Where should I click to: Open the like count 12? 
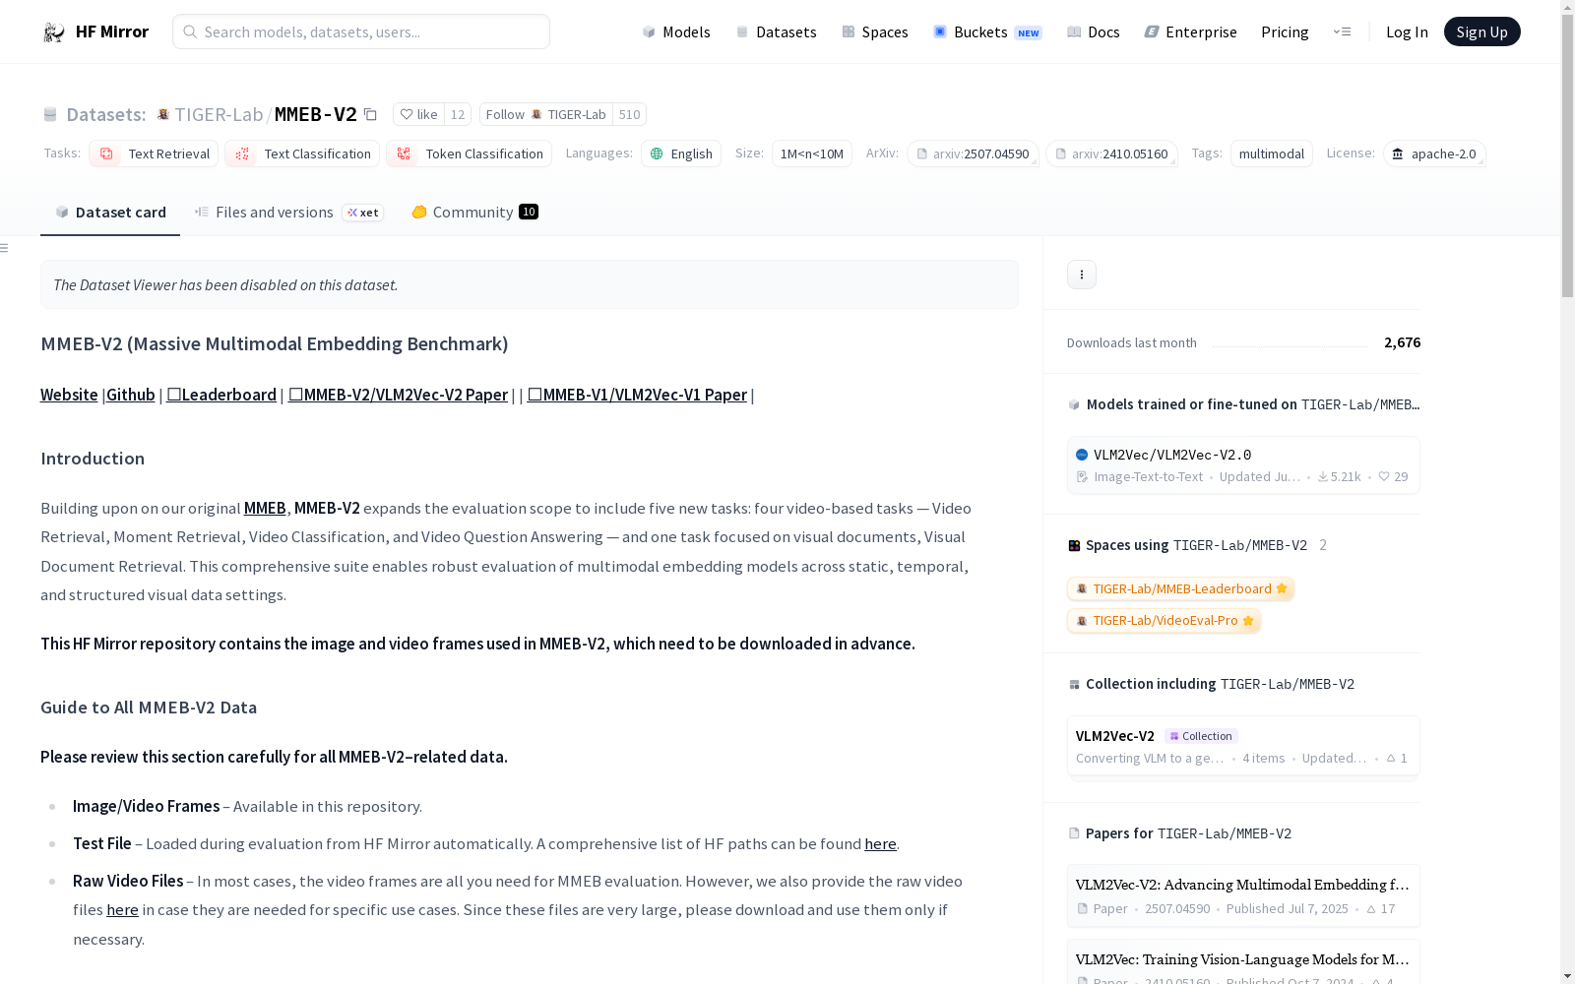coord(458,114)
